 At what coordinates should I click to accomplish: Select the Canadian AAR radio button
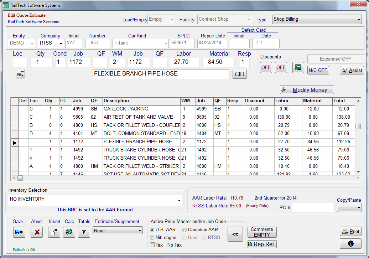click(x=184, y=230)
